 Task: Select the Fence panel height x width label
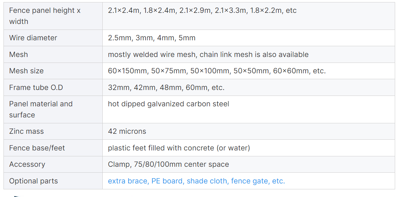[x=45, y=16]
